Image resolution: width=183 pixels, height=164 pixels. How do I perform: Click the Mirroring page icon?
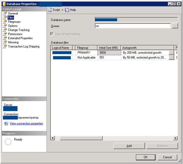[x=5, y=42]
